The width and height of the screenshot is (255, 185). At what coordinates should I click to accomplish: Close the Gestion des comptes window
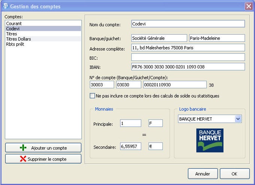249,6
